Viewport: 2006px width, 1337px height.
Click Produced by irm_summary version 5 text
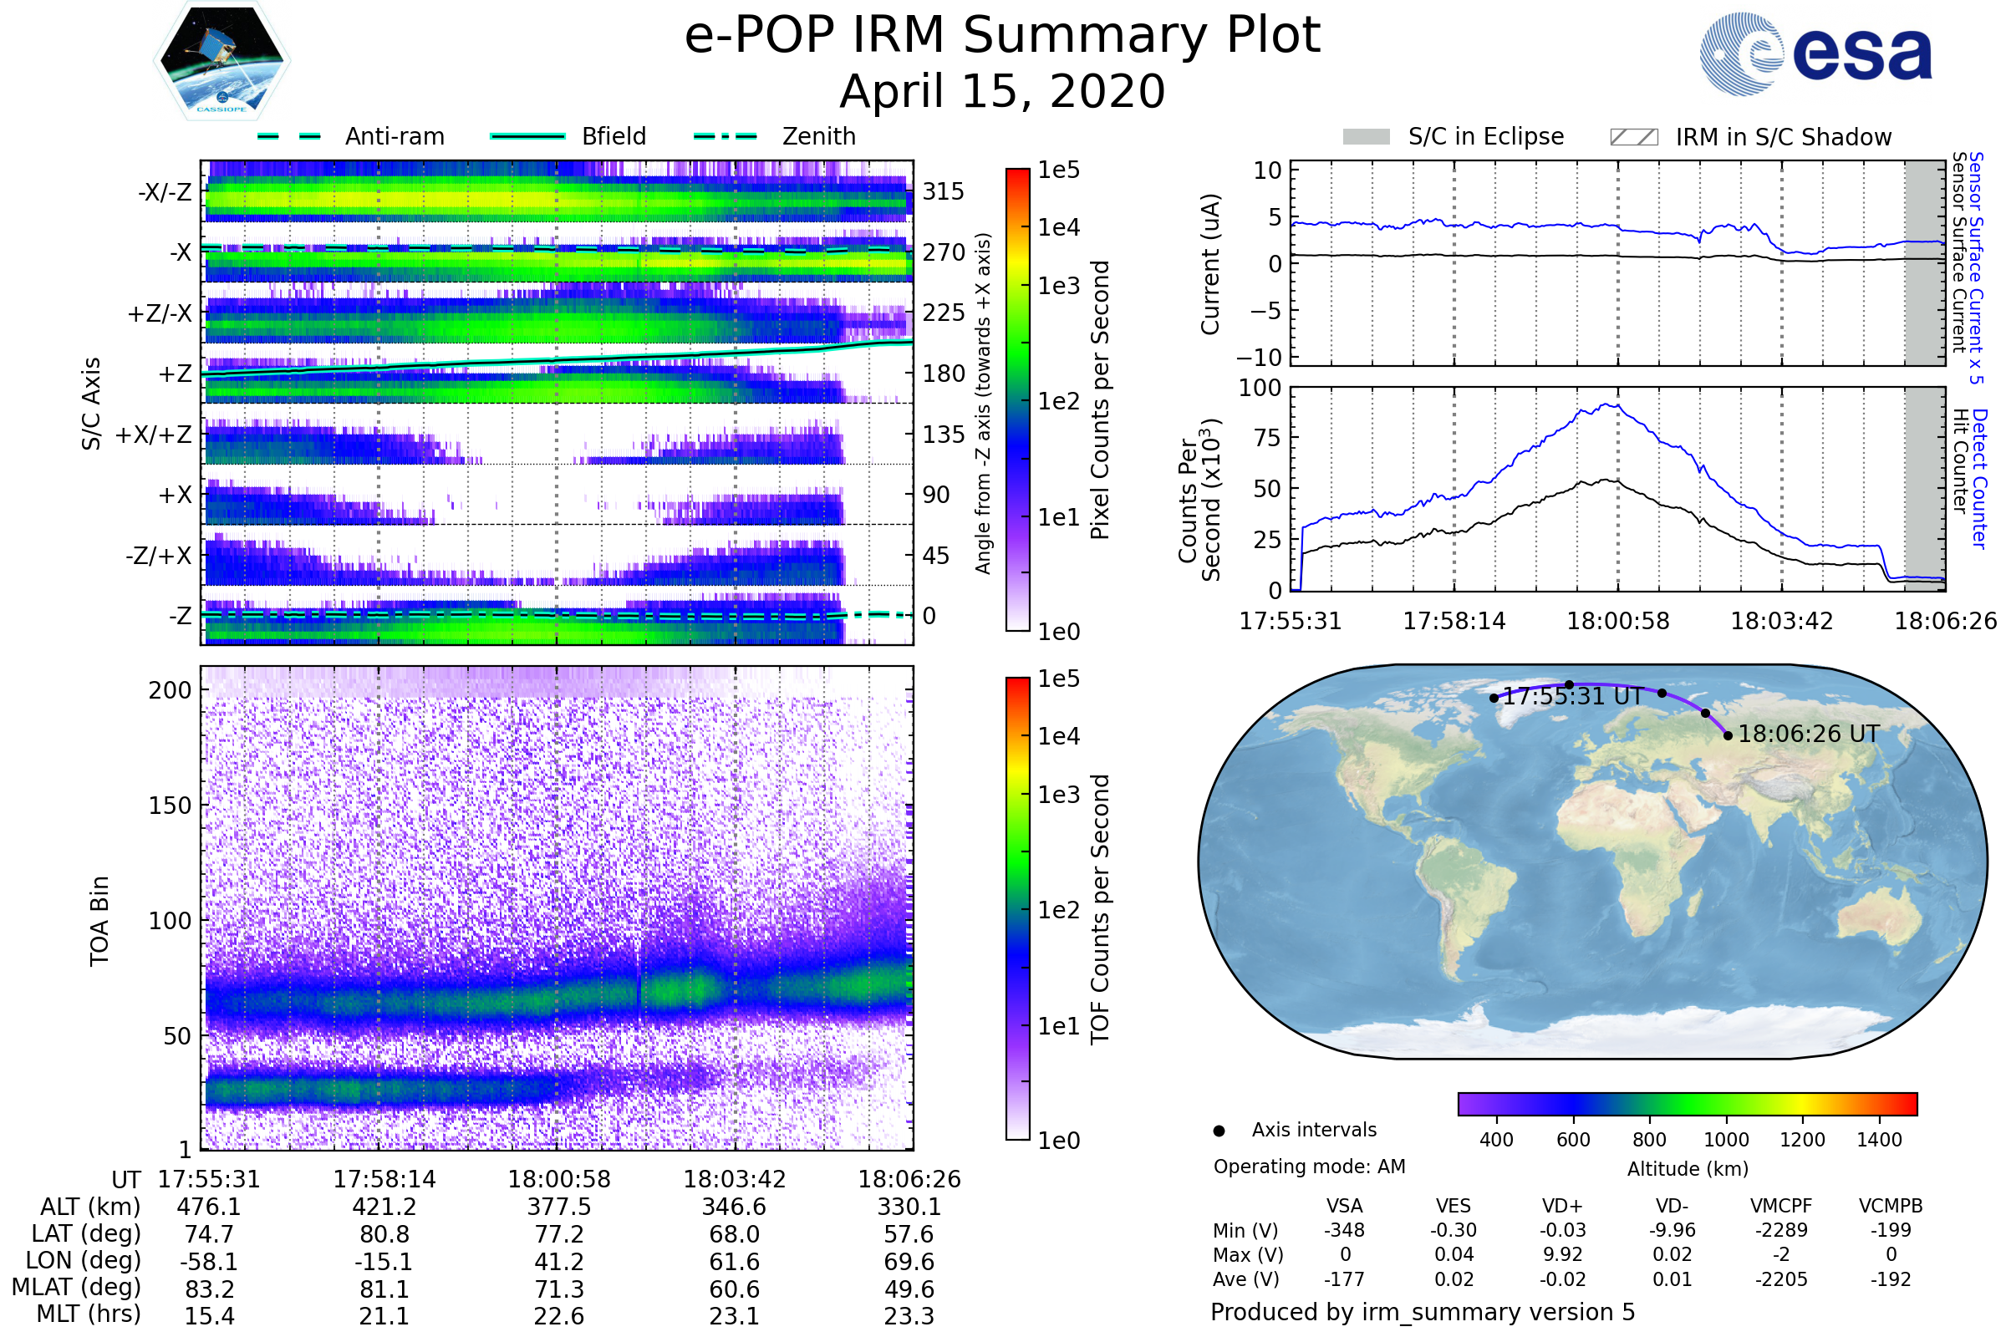1423,1312
